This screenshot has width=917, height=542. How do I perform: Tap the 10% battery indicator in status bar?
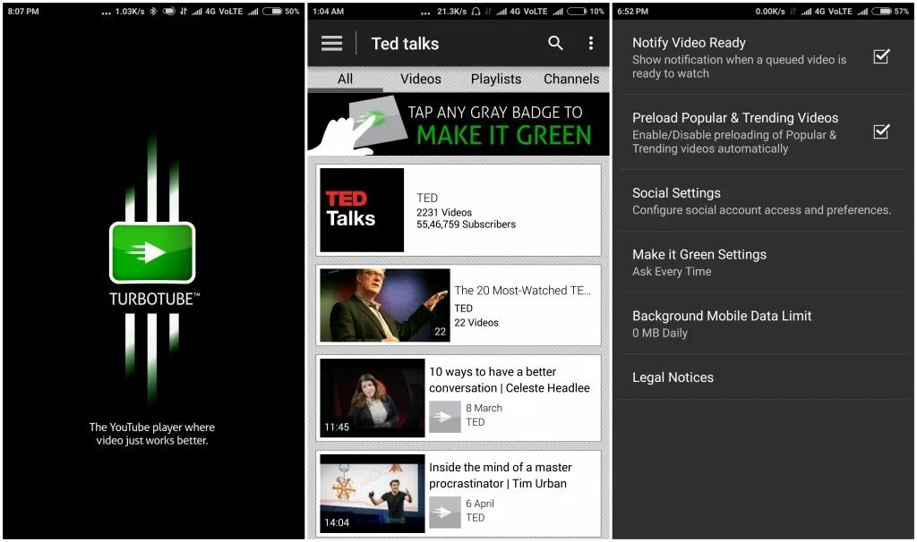pyautogui.click(x=586, y=11)
